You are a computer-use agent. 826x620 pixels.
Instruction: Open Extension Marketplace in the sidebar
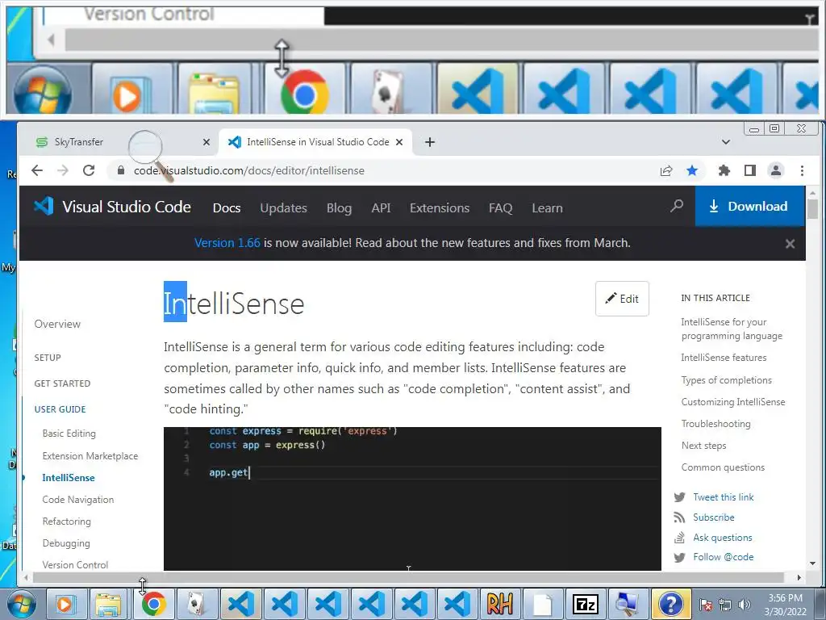click(90, 455)
